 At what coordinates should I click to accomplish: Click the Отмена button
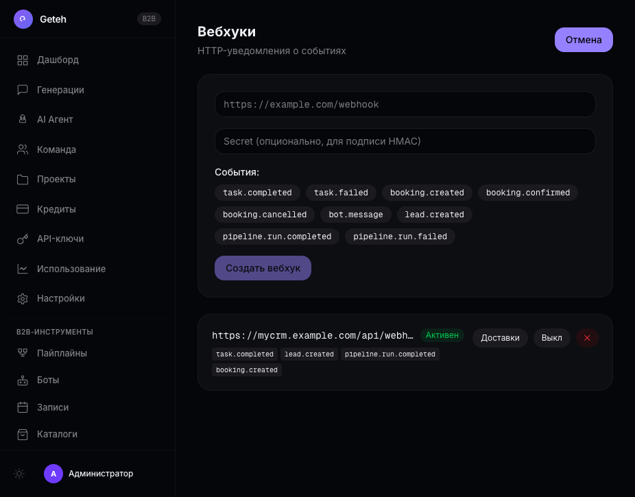583,40
